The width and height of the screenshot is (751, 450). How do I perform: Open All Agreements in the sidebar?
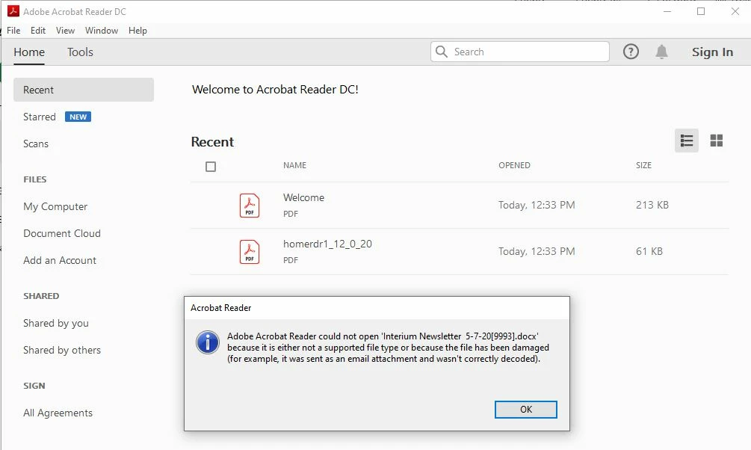pos(58,413)
